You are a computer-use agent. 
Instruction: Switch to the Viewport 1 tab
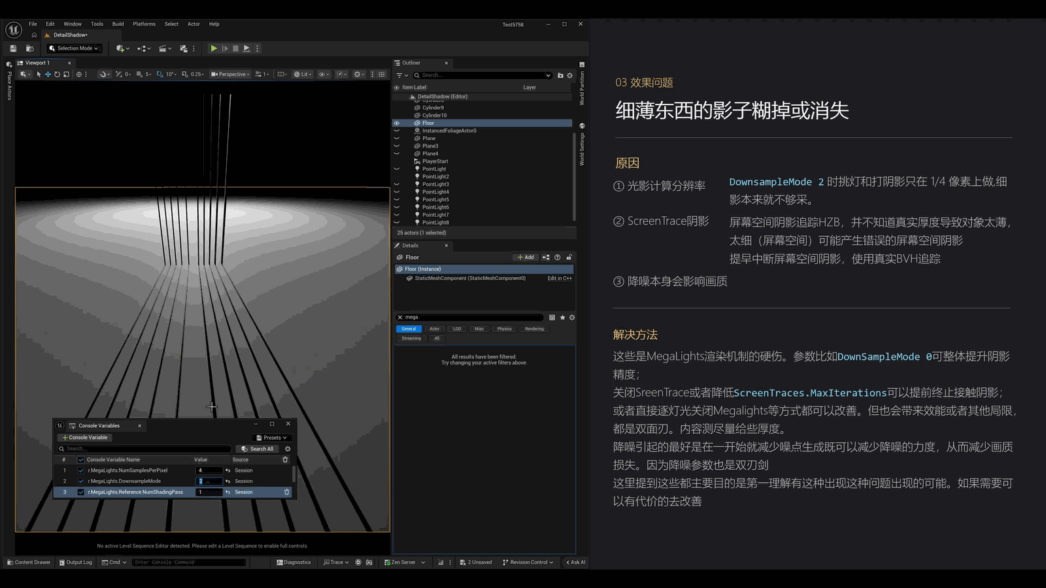(37, 63)
